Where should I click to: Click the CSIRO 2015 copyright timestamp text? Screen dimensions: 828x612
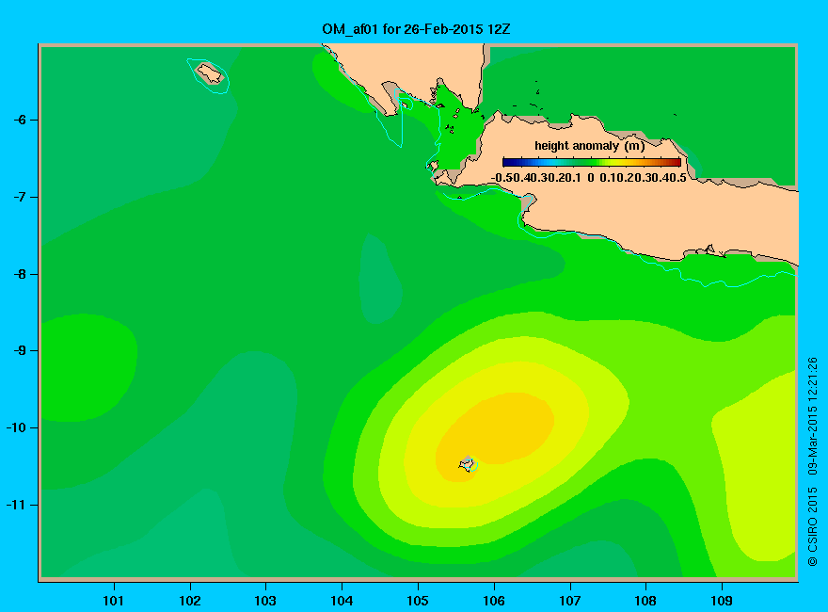click(x=813, y=462)
